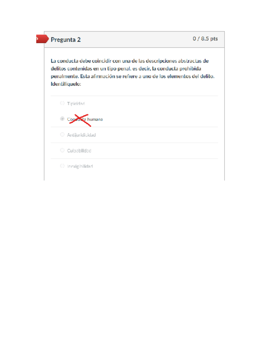Click the Antijuridicidad answer label
The height and width of the screenshot is (338, 261).
[x=81, y=135]
